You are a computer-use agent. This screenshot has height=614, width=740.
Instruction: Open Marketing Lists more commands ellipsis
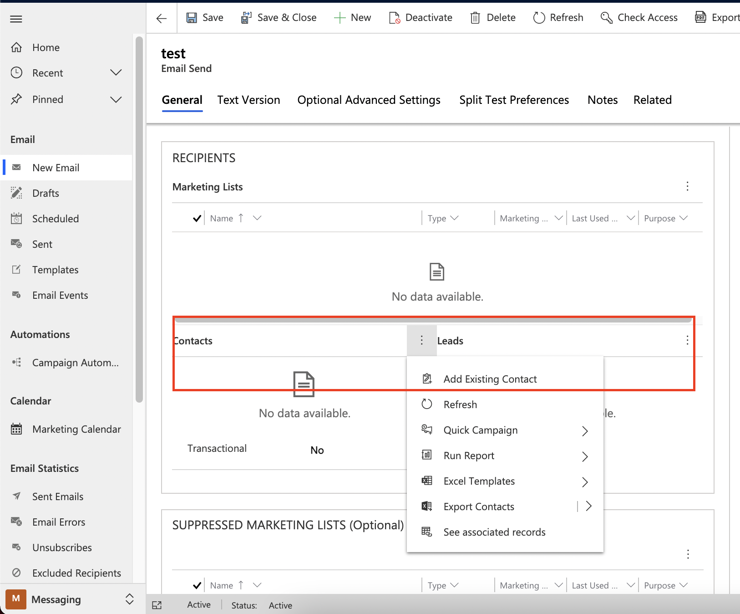688,186
